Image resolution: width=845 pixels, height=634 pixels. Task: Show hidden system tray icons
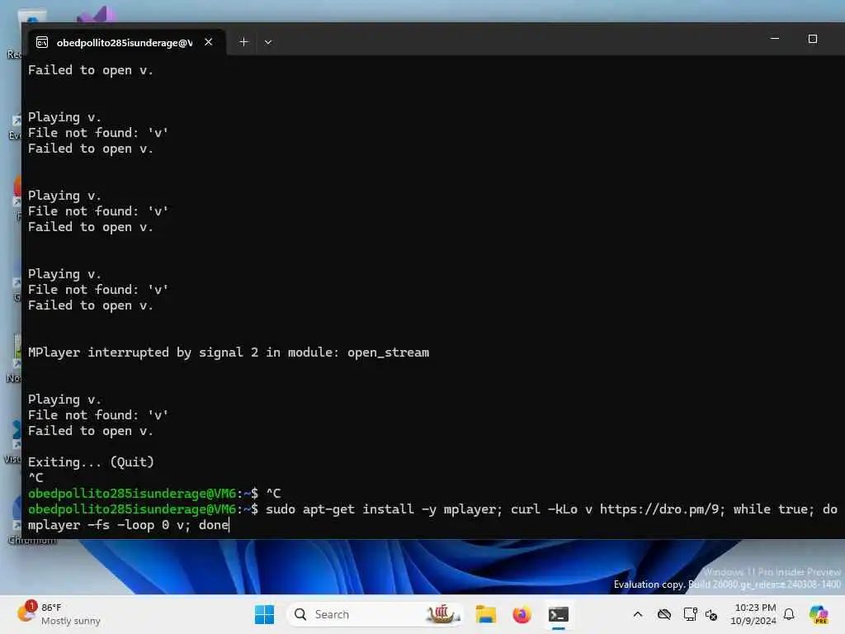[x=638, y=614]
